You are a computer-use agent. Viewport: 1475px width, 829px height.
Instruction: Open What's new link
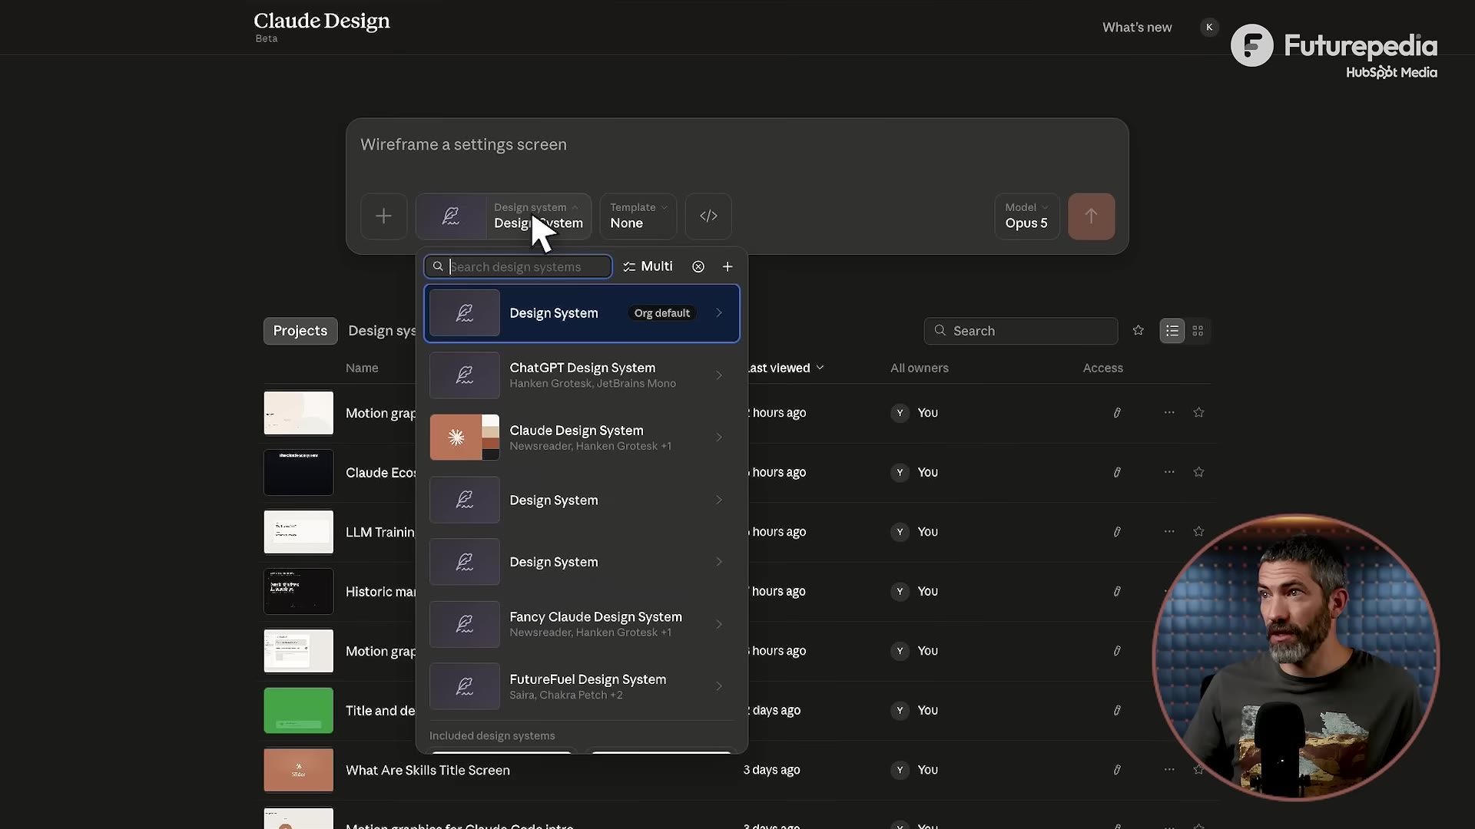coord(1137,28)
